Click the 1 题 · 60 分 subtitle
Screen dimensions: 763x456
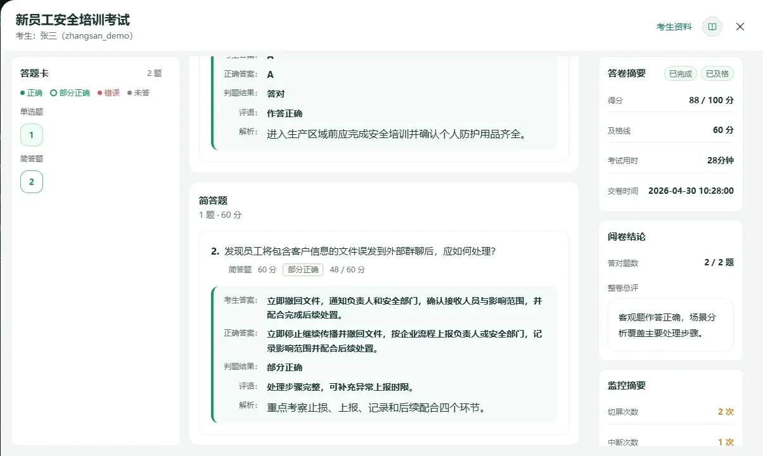(x=221, y=215)
